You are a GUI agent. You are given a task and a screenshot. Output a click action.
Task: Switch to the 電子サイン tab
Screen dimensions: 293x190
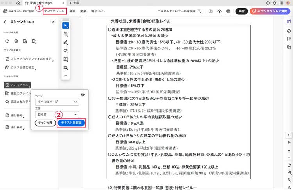click(98, 12)
